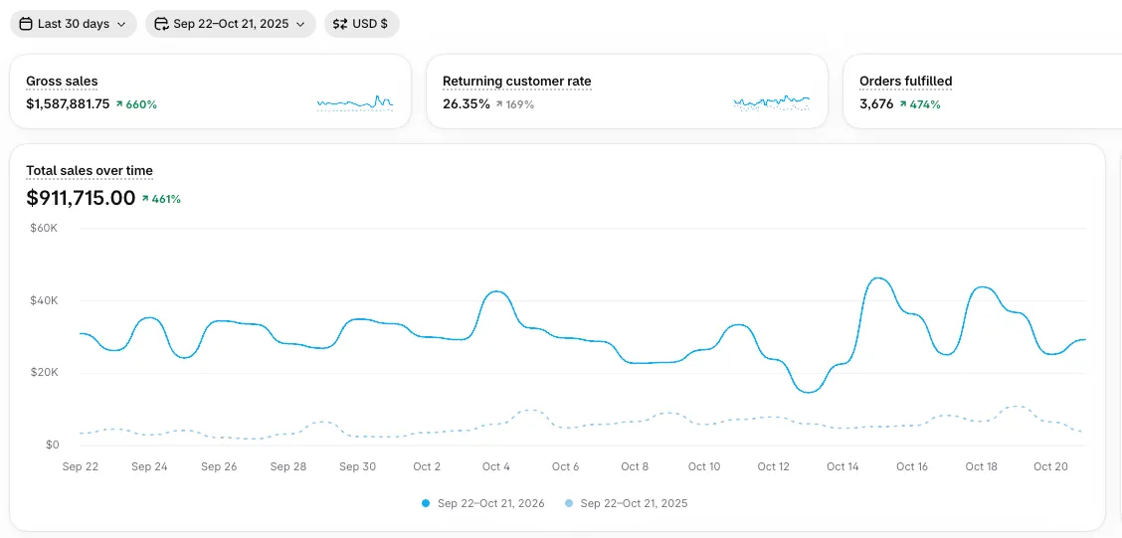The image size is (1122, 538).
Task: Click the $20K y-axis label
Action: click(44, 373)
